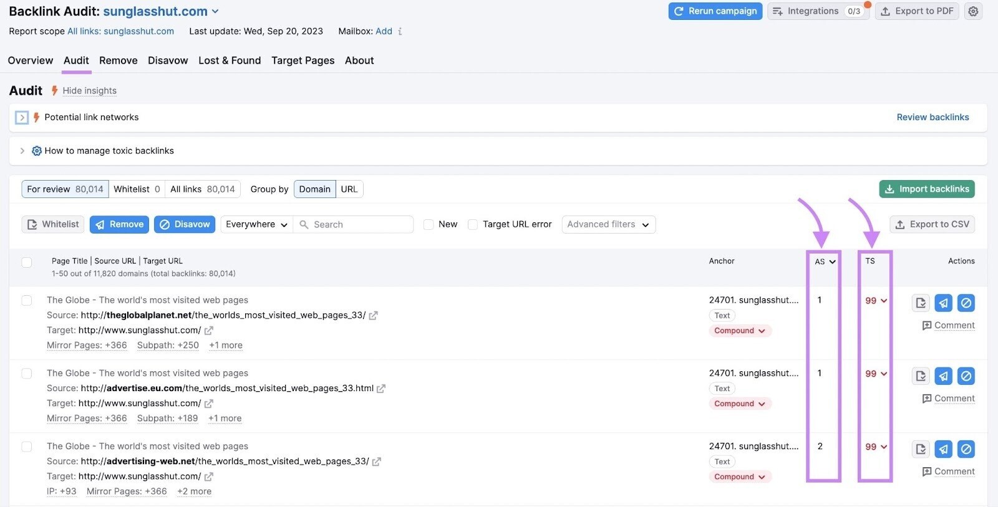998x507 pixels.
Task: Switch to the Disavow tab
Action: 168,60
